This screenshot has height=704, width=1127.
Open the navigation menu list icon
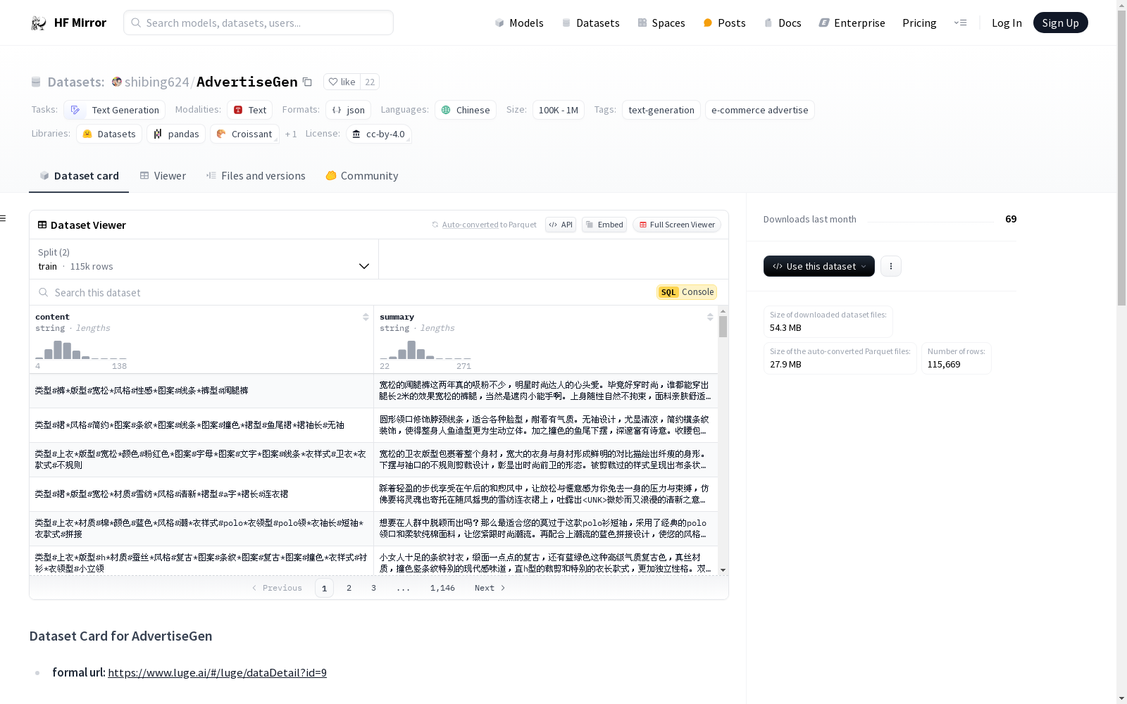[x=960, y=23]
